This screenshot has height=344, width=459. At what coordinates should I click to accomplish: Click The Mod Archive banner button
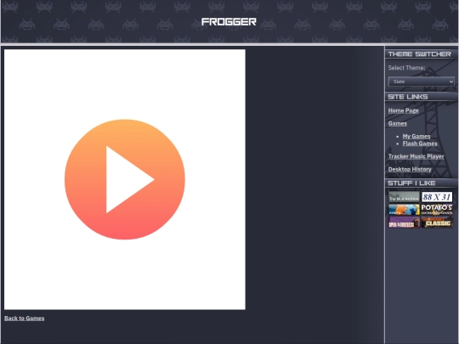pos(404,196)
